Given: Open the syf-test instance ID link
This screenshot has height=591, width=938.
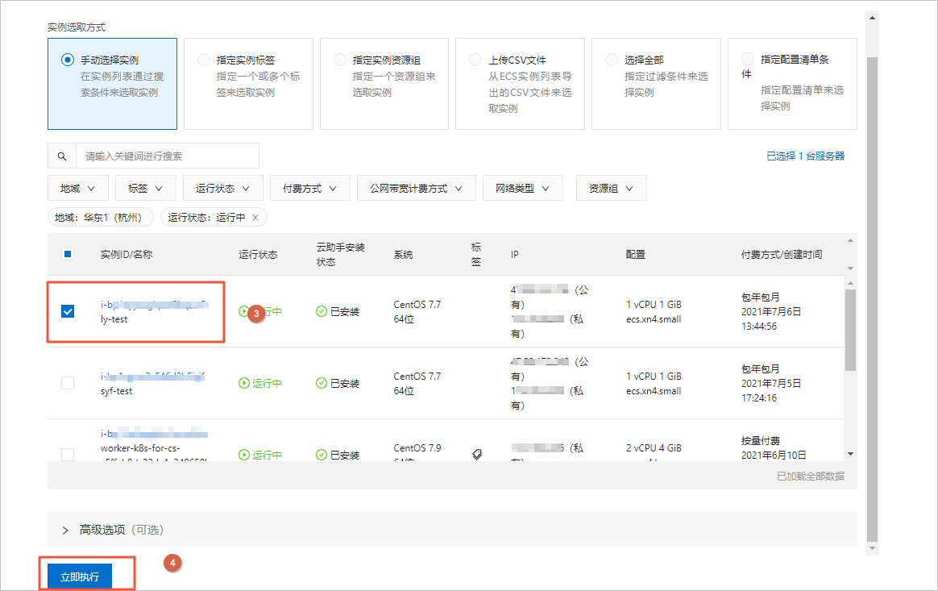Looking at the screenshot, I should click(x=152, y=377).
